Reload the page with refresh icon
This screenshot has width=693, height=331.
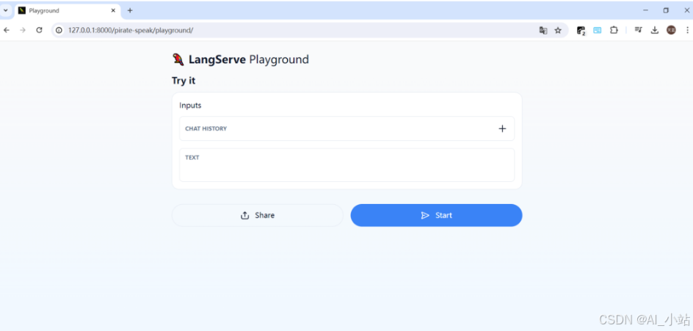click(x=39, y=30)
